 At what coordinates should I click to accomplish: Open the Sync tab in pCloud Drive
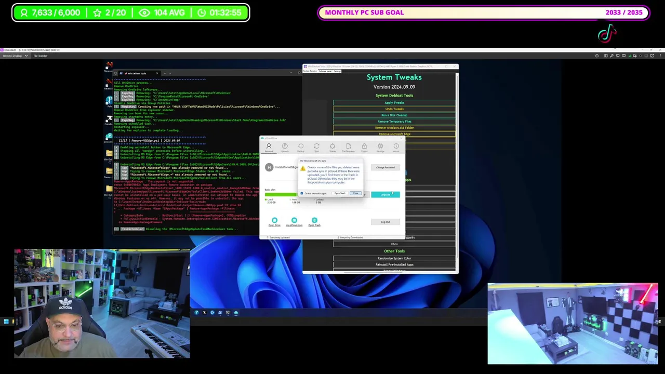tap(316, 148)
